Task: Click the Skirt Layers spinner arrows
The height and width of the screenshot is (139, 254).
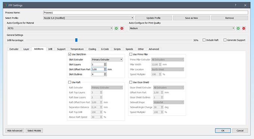Action: coord(105,65)
